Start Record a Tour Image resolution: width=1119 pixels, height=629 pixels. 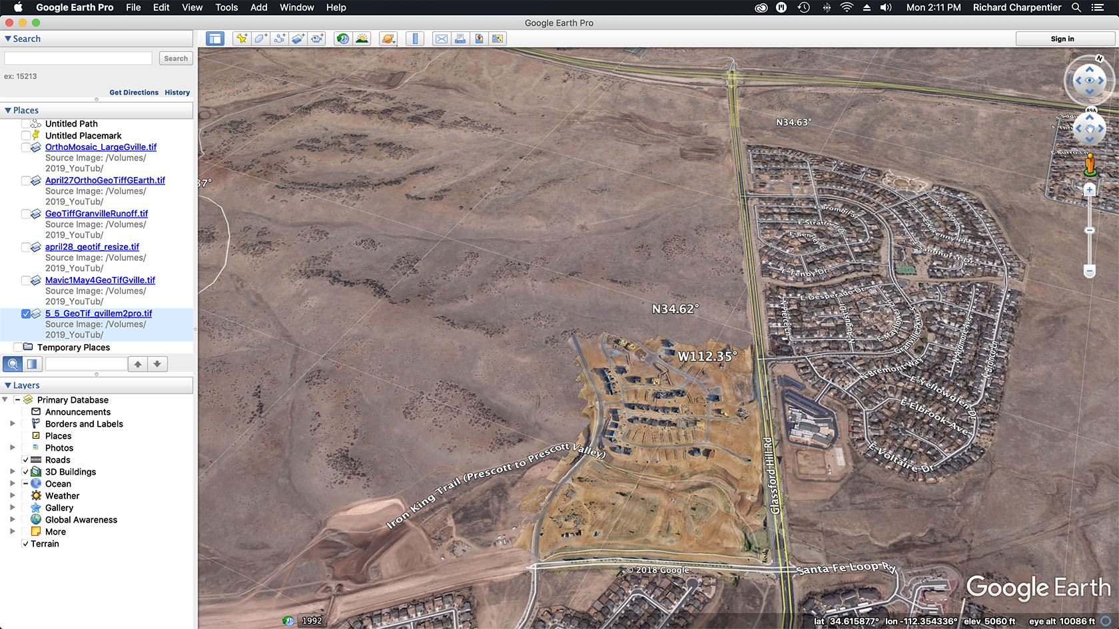click(x=317, y=39)
